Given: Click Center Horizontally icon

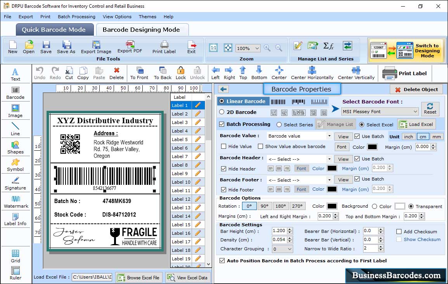Looking at the screenshot, I should (x=312, y=73).
